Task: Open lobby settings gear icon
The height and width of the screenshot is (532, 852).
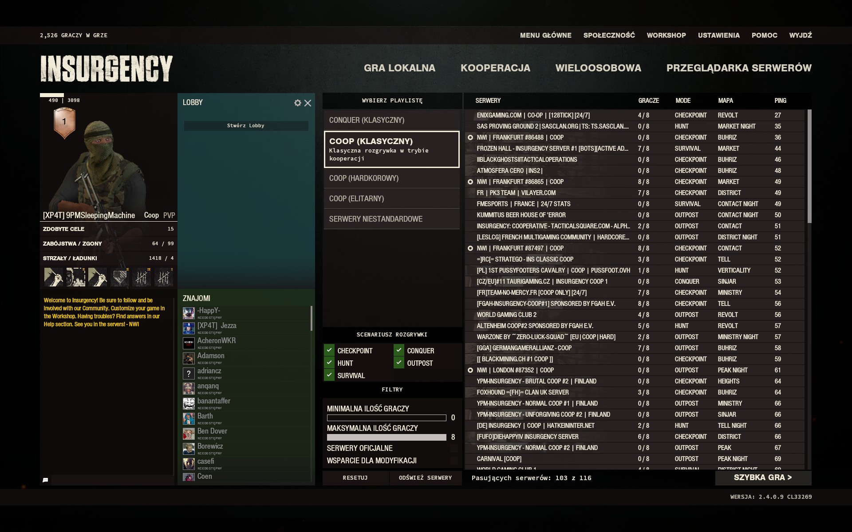Action: pyautogui.click(x=297, y=103)
